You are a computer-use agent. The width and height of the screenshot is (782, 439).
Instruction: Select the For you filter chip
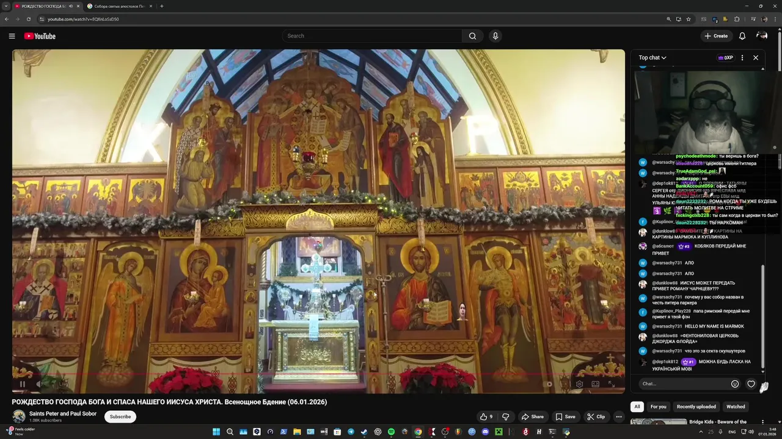pyautogui.click(x=659, y=407)
